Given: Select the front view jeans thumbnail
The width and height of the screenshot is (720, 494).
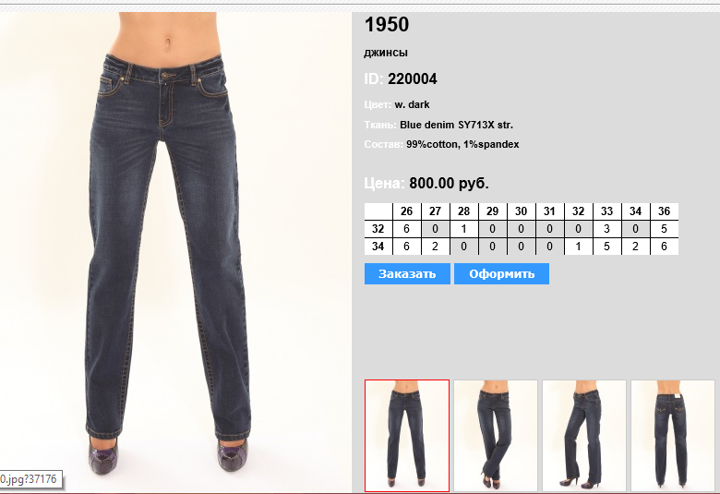Looking at the screenshot, I should coord(407,436).
